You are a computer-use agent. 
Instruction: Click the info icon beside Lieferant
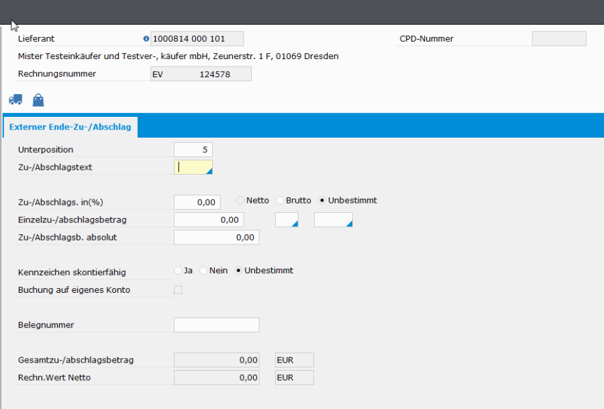tap(146, 38)
